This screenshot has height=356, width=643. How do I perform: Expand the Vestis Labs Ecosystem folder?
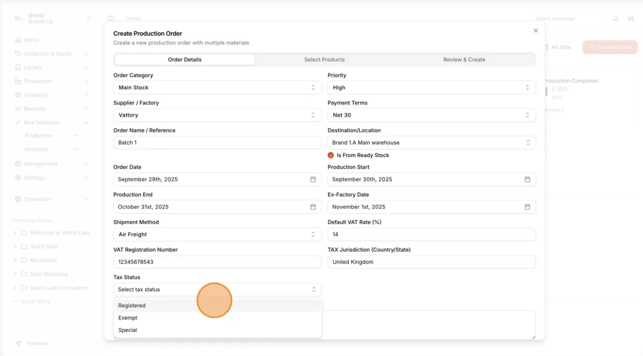(15, 288)
